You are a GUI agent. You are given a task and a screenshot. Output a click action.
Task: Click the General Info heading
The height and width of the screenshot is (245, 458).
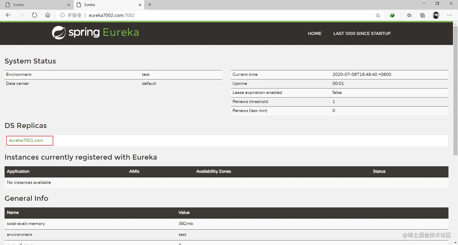click(x=26, y=198)
